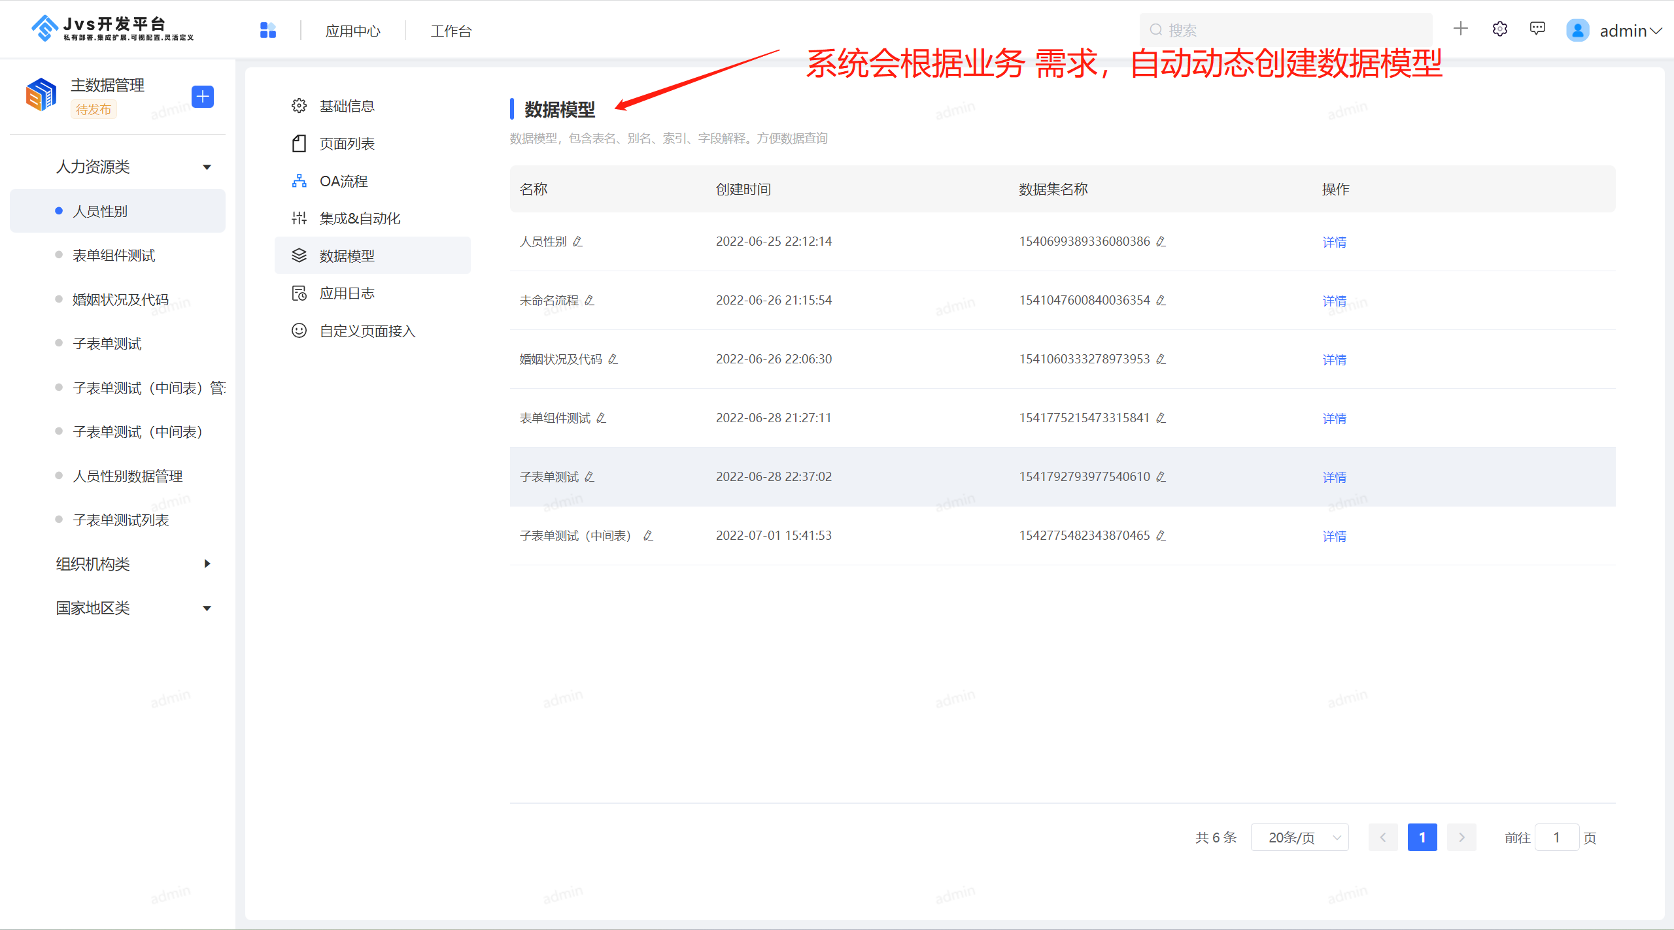Image resolution: width=1674 pixels, height=930 pixels.
Task: Select 表单组件测试 in sidebar
Action: 118,256
